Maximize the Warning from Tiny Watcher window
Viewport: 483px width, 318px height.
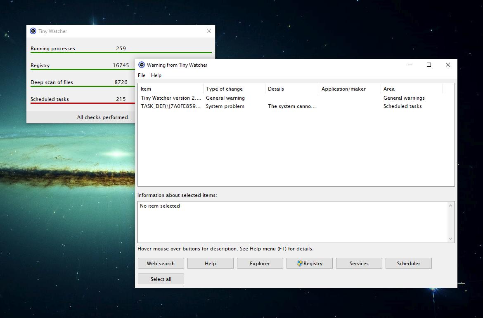coord(429,65)
